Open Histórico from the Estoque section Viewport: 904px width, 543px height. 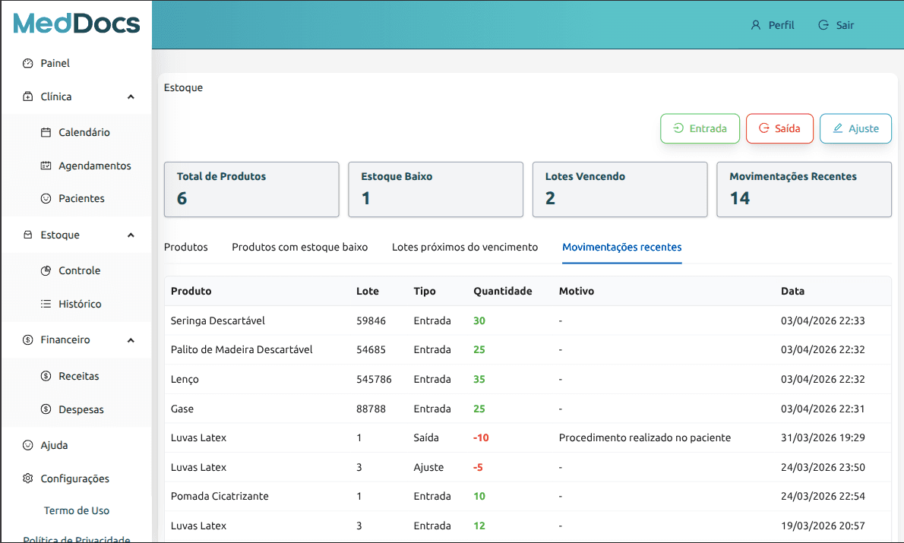(45, 304)
